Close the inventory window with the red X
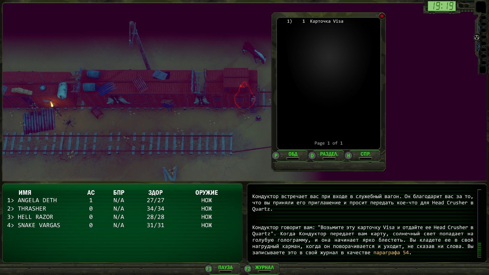The height and width of the screenshot is (275, 489). 382,16
